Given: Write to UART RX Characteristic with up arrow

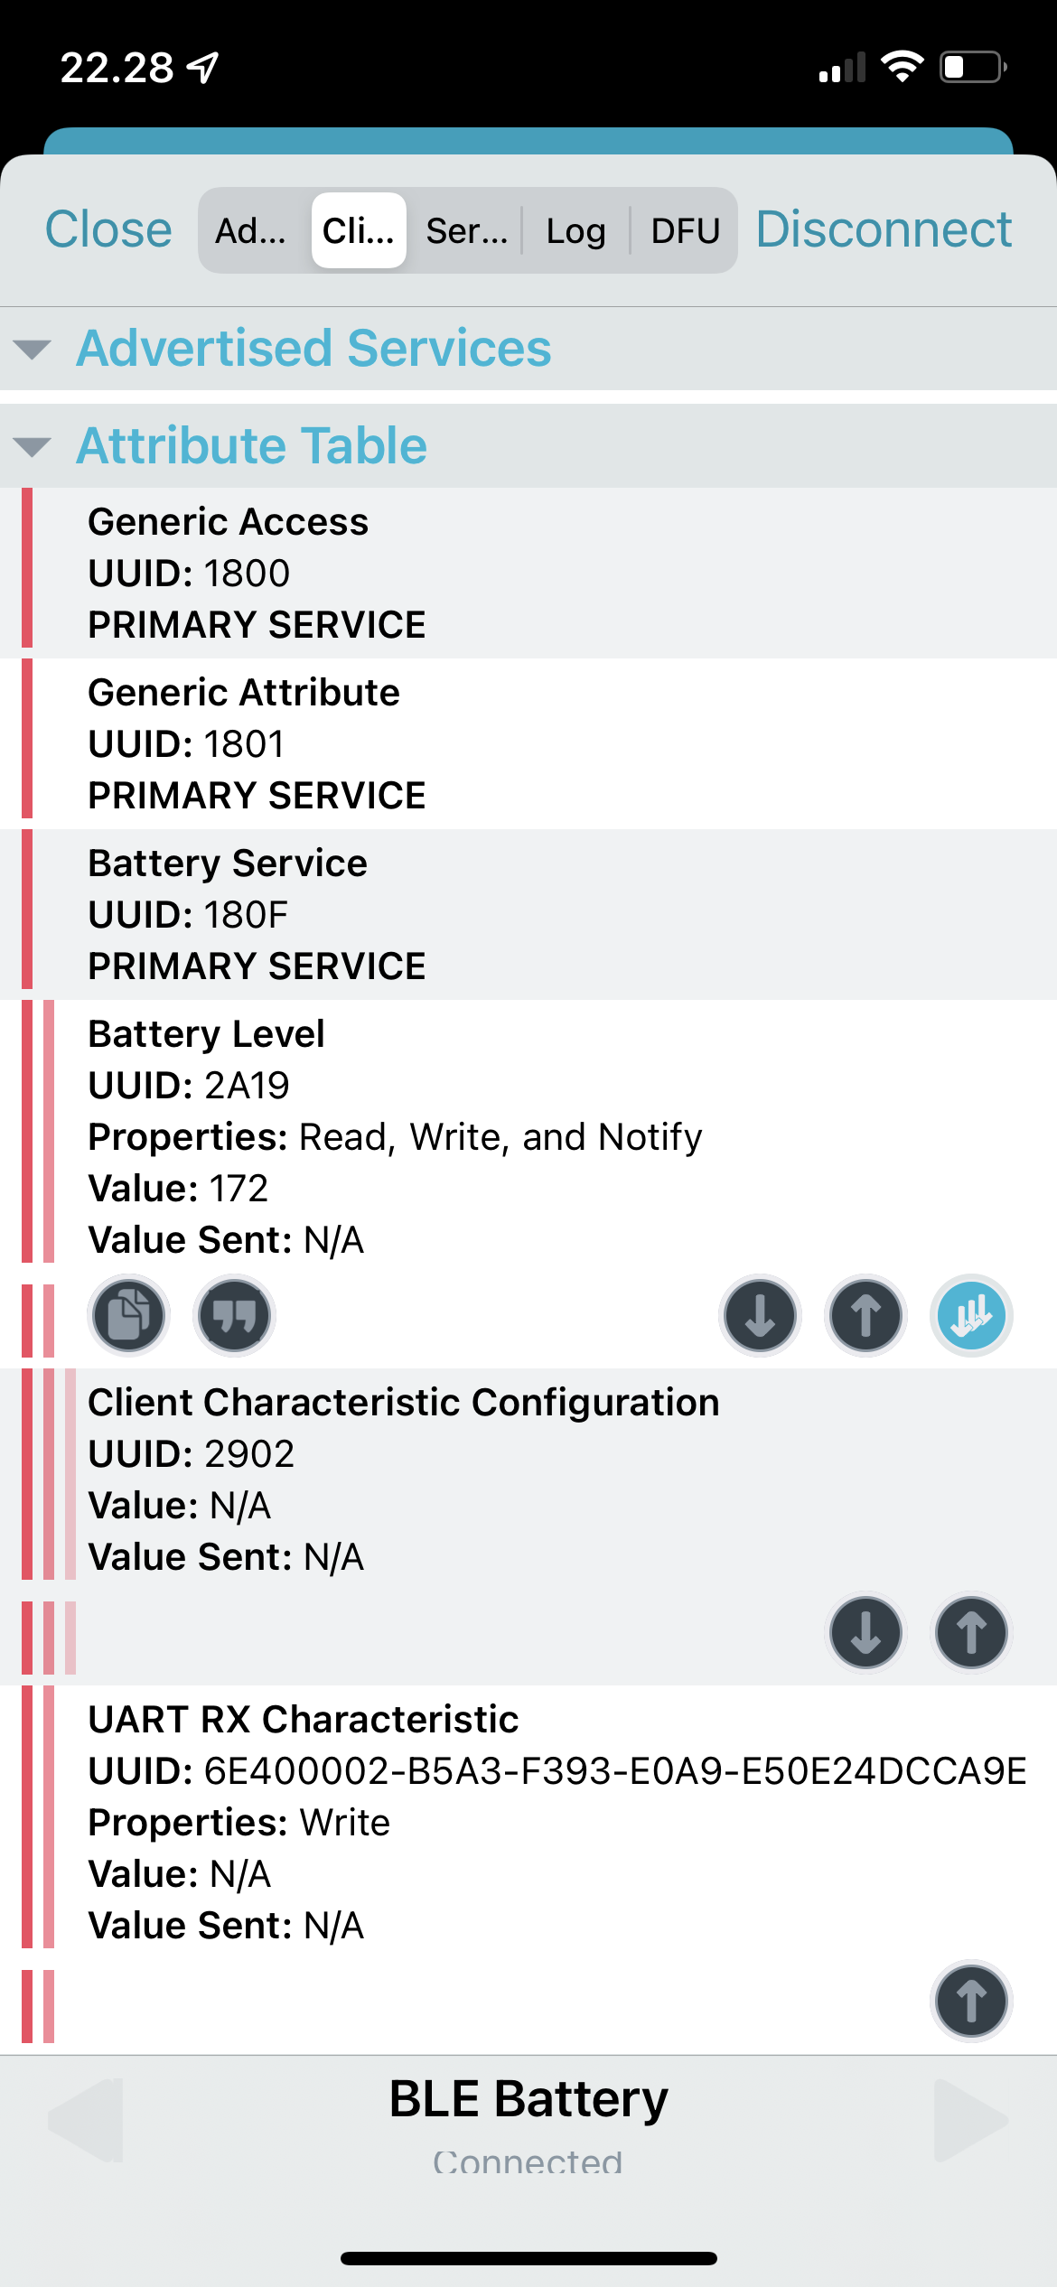Looking at the screenshot, I should pyautogui.click(x=971, y=2001).
